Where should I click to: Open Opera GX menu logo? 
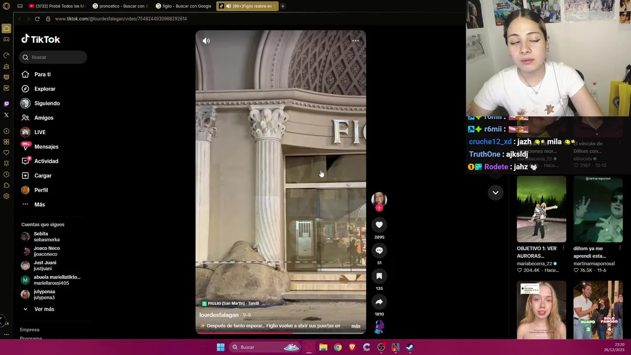6,6
